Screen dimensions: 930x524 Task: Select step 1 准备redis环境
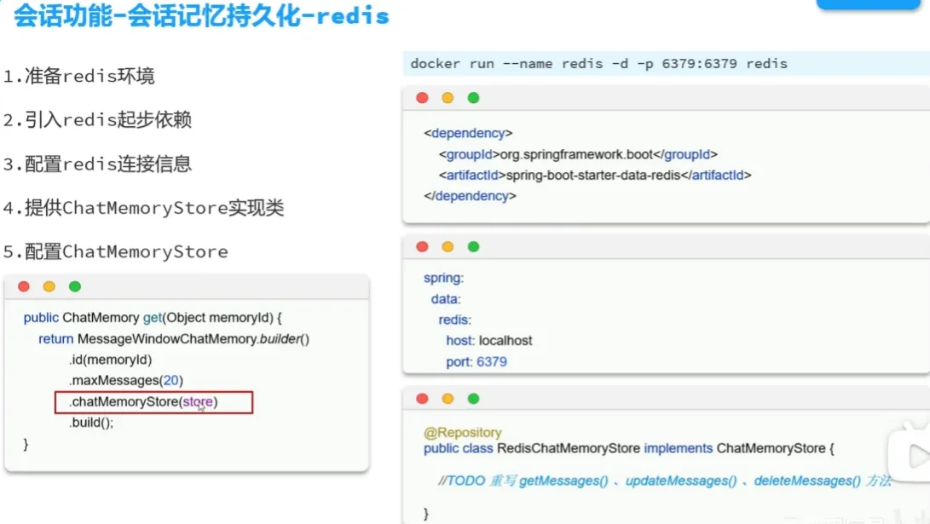pos(78,77)
